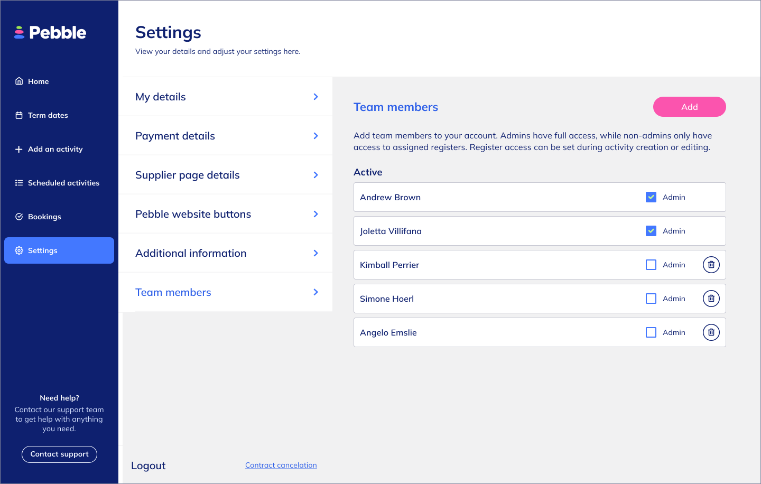Expand My details chevron arrow
This screenshot has height=484, width=761.
[315, 97]
